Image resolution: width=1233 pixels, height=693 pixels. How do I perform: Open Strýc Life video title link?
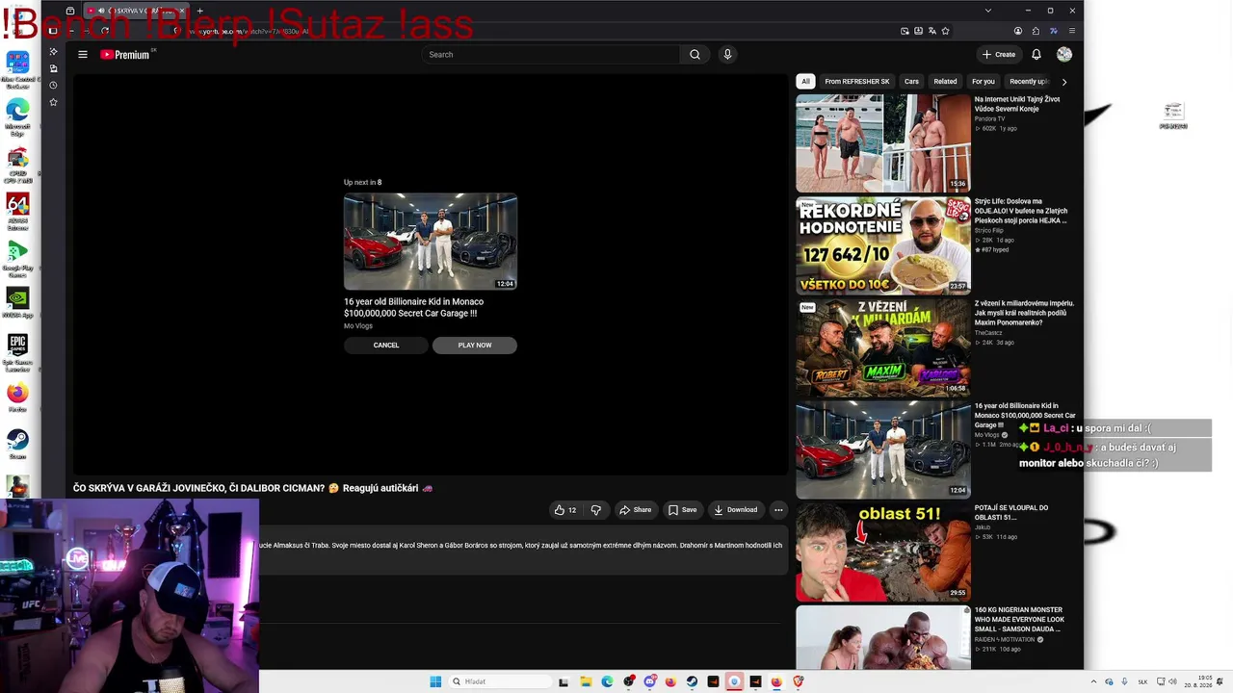point(1021,211)
